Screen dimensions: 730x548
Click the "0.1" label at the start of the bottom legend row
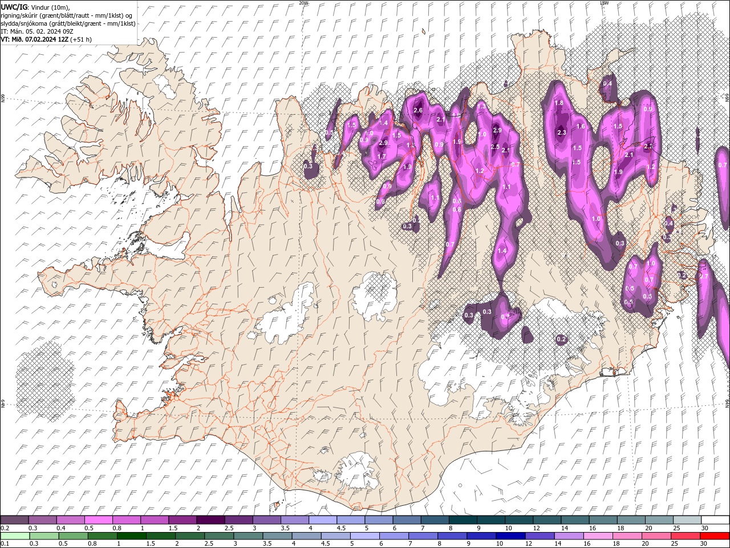[5, 544]
